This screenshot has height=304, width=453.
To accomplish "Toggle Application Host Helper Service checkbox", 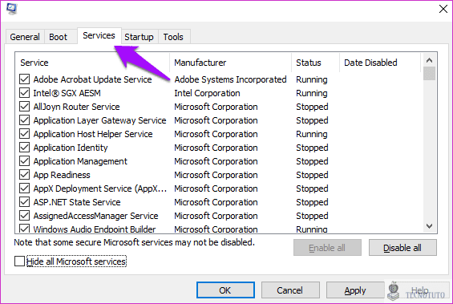I will [24, 134].
